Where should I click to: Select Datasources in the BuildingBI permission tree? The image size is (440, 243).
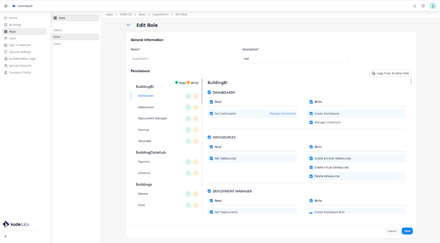click(146, 107)
